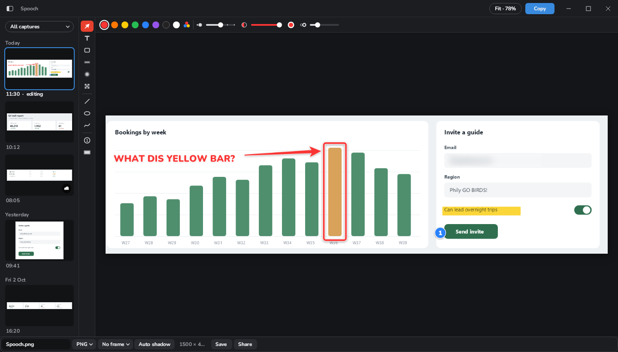Collapse the captures sidebar panel
Image resolution: width=618 pixels, height=352 pixels.
tap(10, 9)
